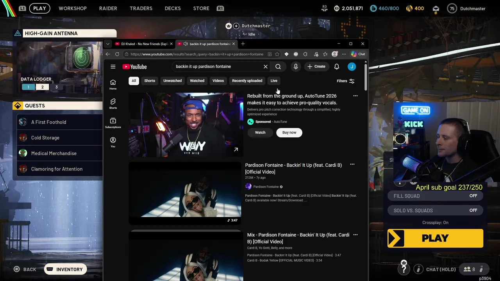This screenshot has width=500, height=281.
Task: Open more options for the Mix result
Action: pyautogui.click(x=355, y=235)
